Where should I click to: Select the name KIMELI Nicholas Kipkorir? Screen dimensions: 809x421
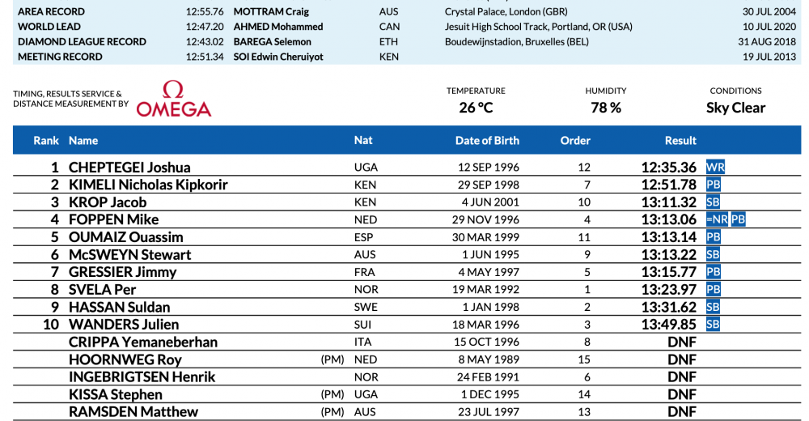point(148,185)
